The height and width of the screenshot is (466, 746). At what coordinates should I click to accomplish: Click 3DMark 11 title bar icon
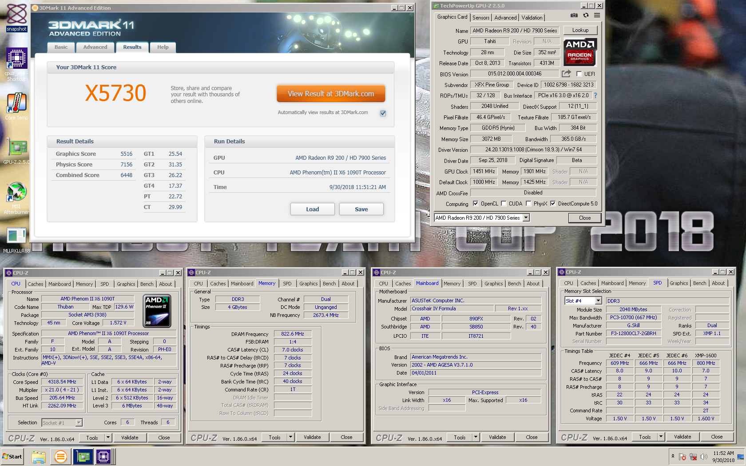35,8
